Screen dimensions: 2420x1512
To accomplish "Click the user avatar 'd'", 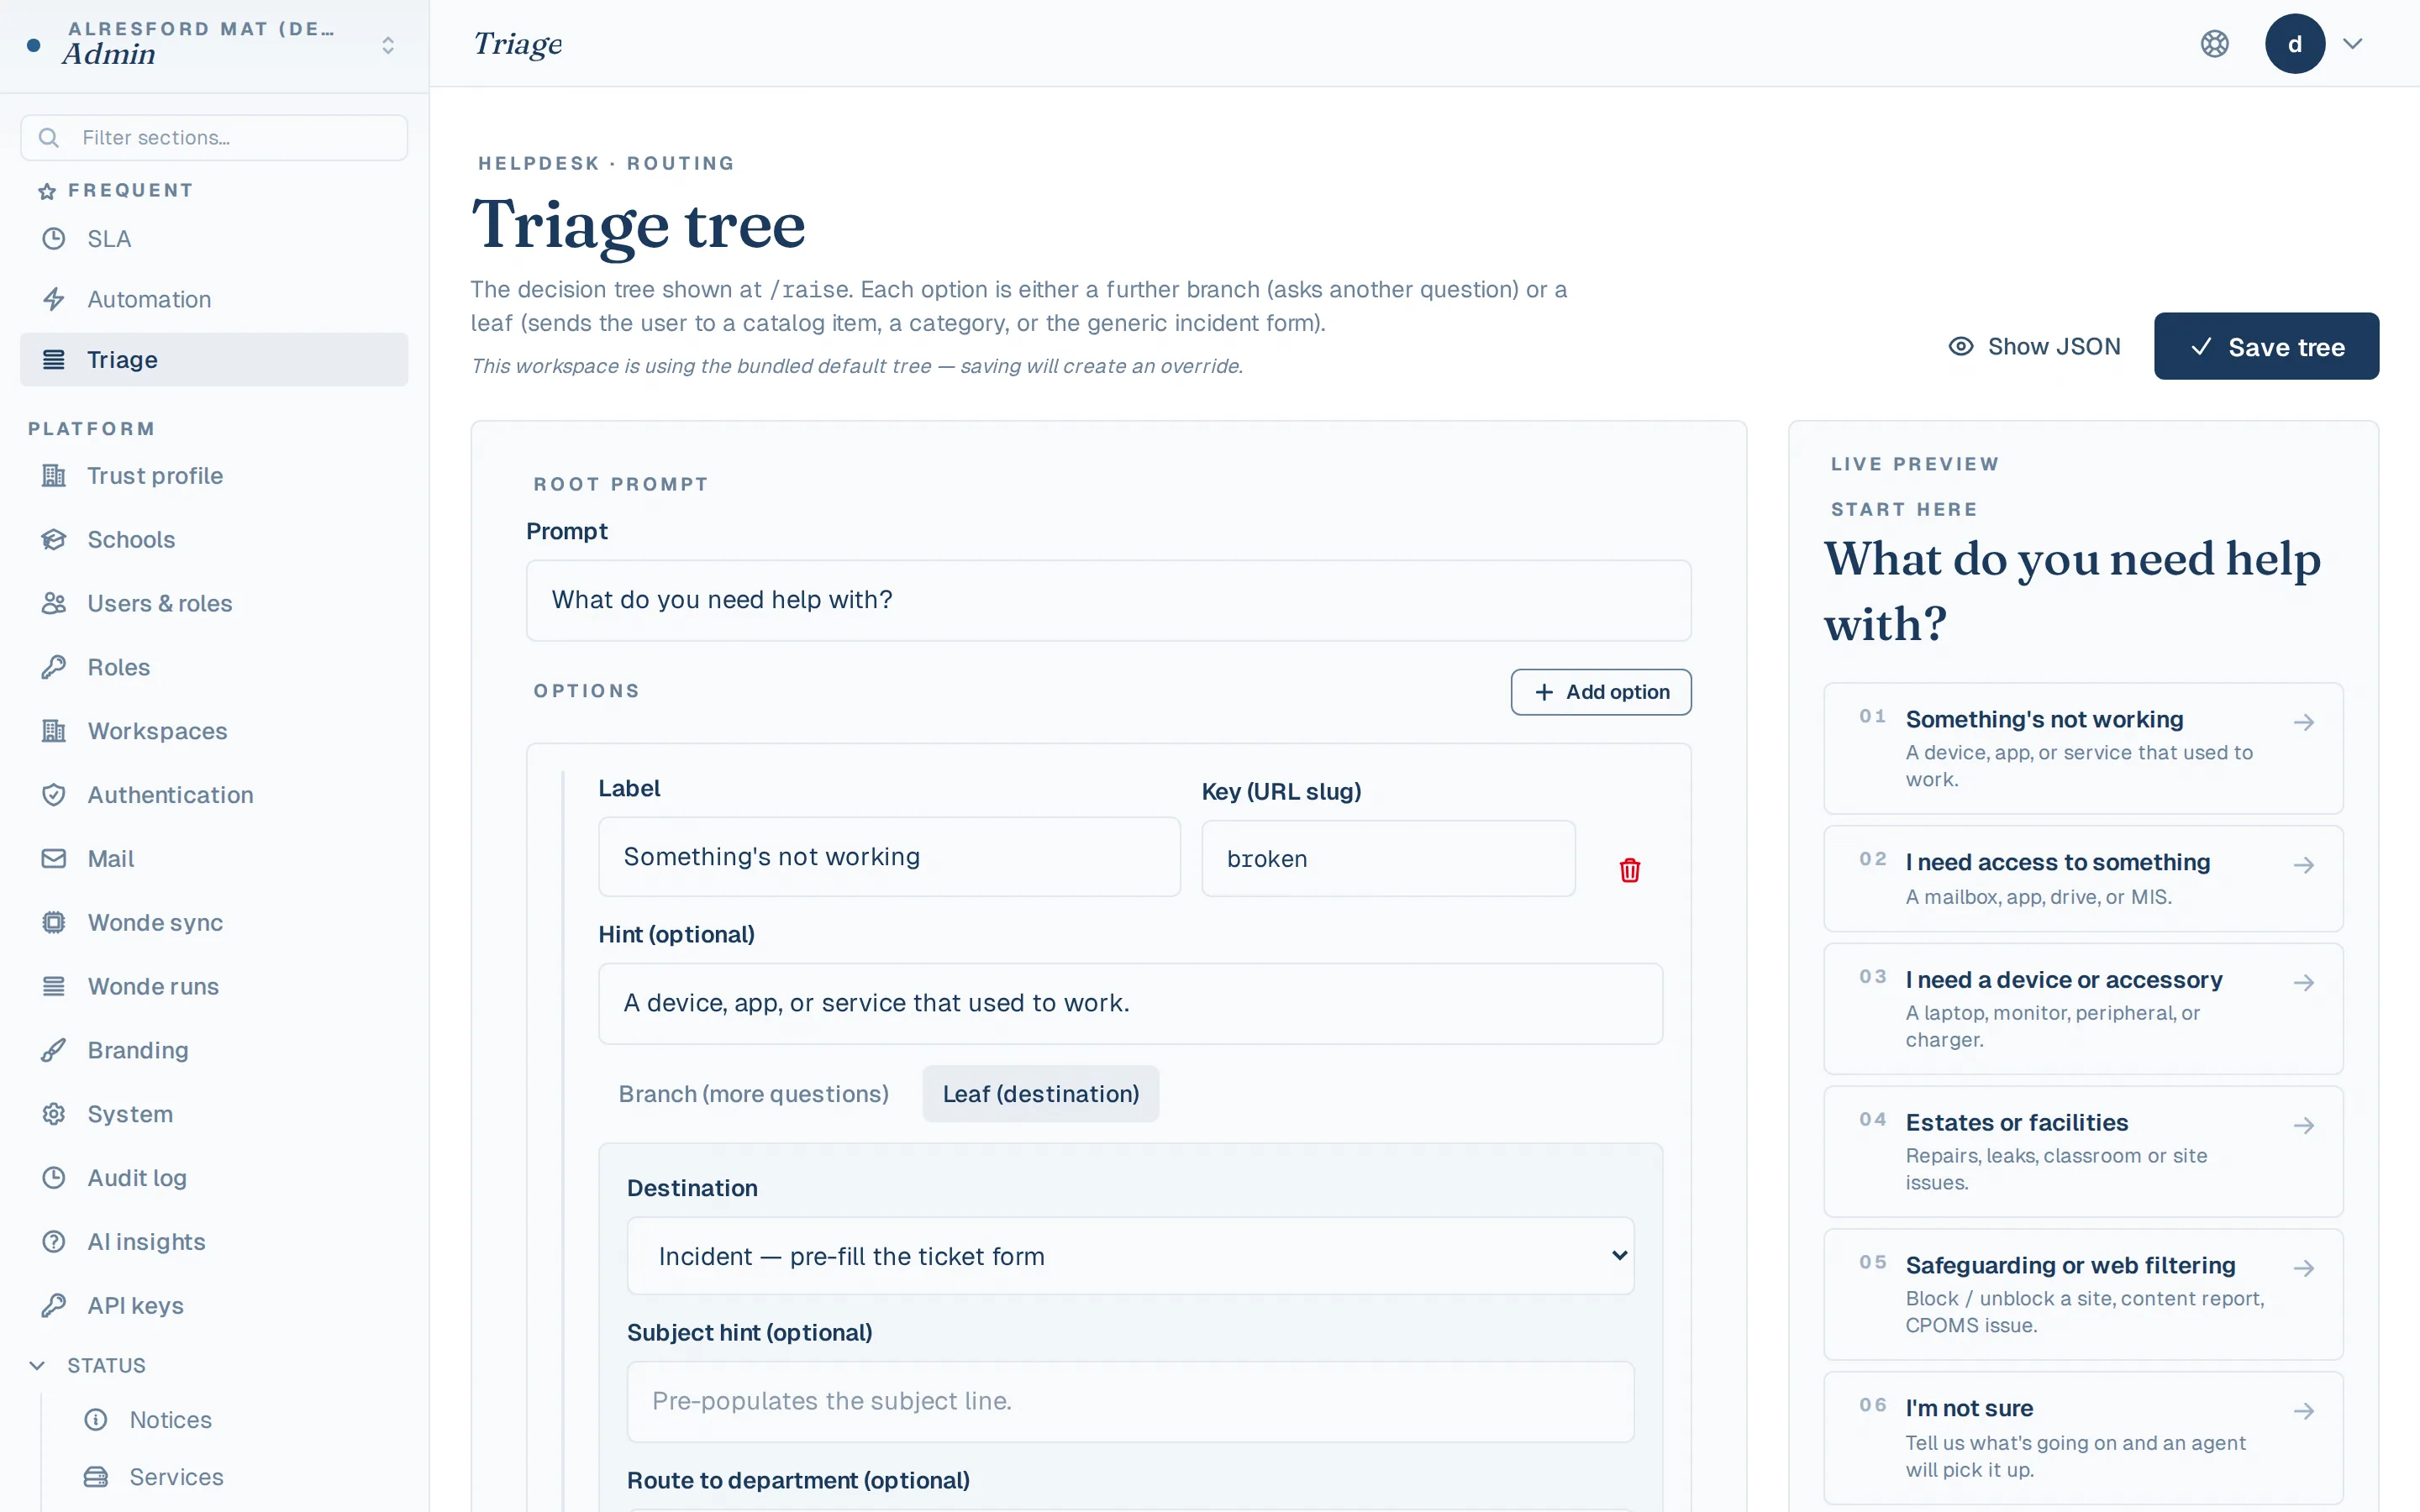I will (x=2295, y=44).
